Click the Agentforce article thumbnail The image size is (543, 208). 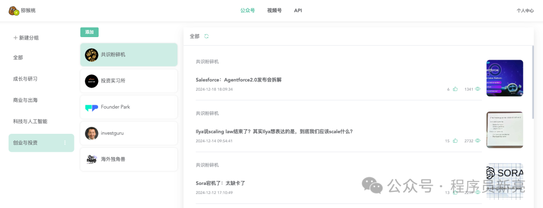pyautogui.click(x=505, y=78)
